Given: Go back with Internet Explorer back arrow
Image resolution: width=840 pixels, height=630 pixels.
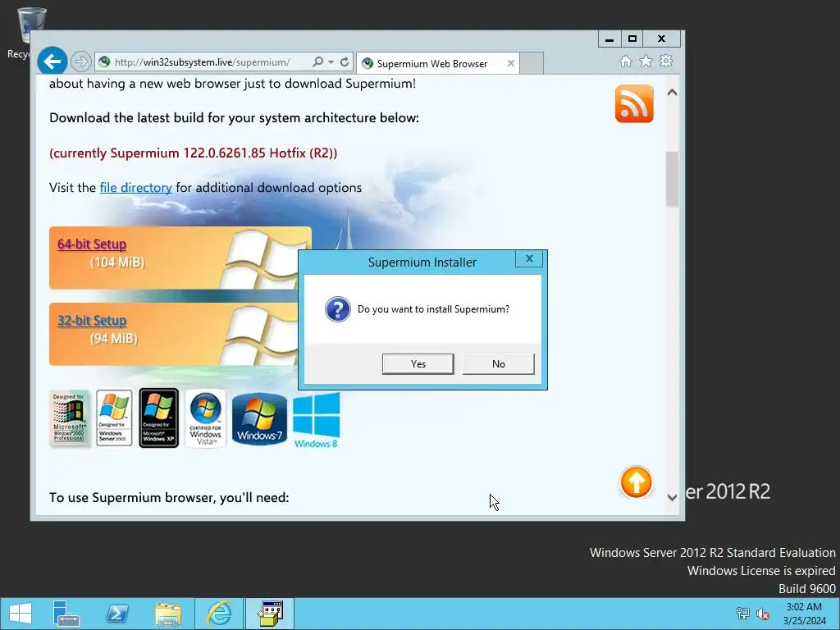Looking at the screenshot, I should click(52, 62).
